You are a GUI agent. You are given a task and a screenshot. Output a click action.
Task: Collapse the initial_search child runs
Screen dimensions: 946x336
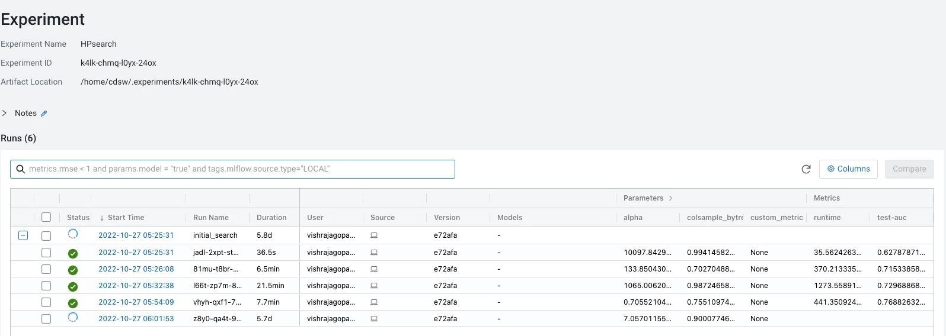pyautogui.click(x=23, y=235)
